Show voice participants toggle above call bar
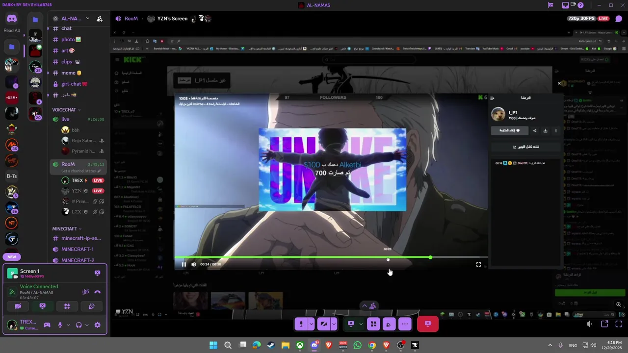Screen dimensions: 628x353 coord(368,306)
